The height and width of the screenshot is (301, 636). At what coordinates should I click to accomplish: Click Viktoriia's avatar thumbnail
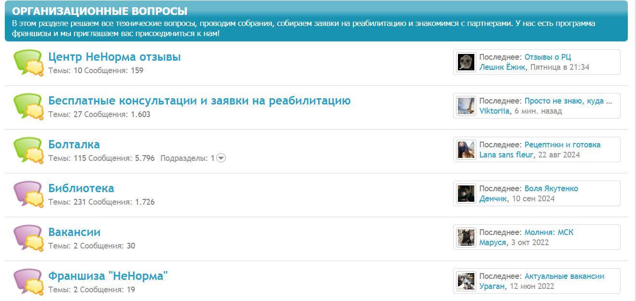coord(466,106)
